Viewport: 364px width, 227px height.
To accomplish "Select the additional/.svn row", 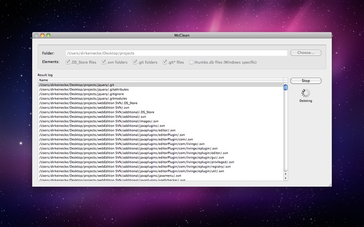I will 161,117.
